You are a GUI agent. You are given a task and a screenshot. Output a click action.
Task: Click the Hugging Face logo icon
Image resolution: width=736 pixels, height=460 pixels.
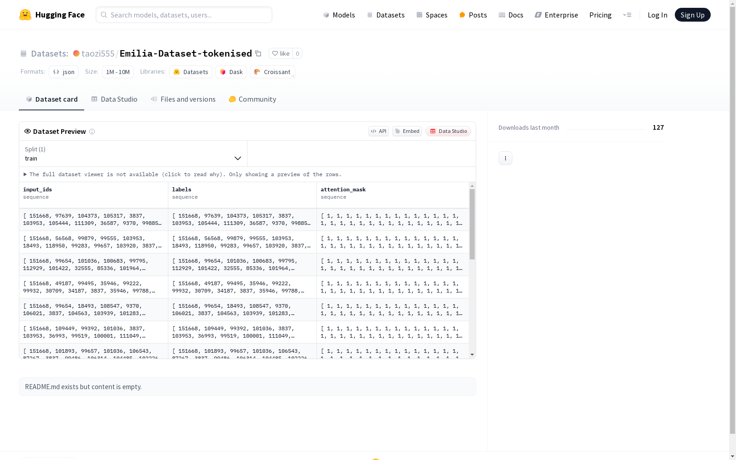(x=25, y=15)
